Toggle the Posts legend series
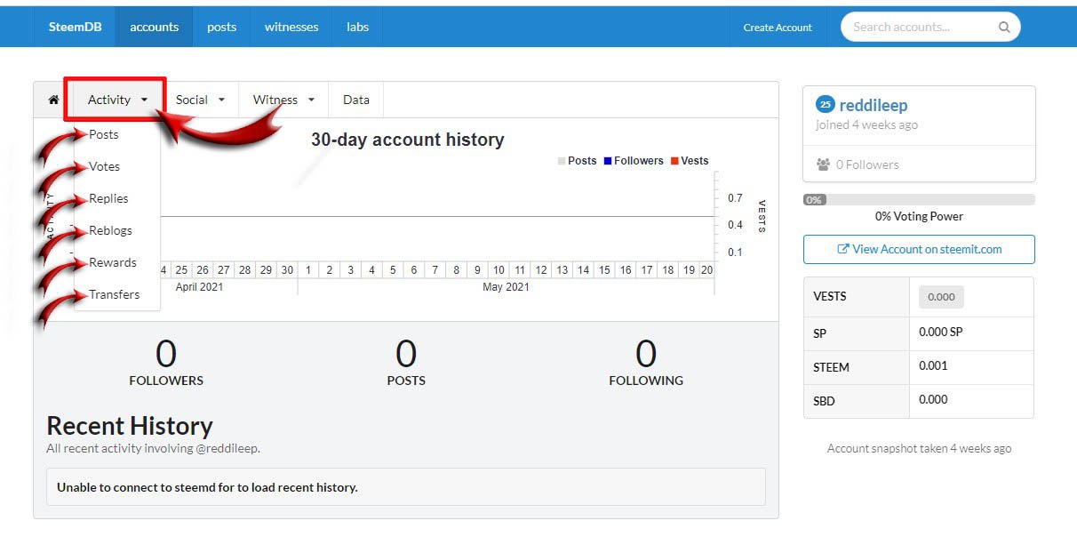The width and height of the screenshot is (1077, 537). pyautogui.click(x=577, y=161)
